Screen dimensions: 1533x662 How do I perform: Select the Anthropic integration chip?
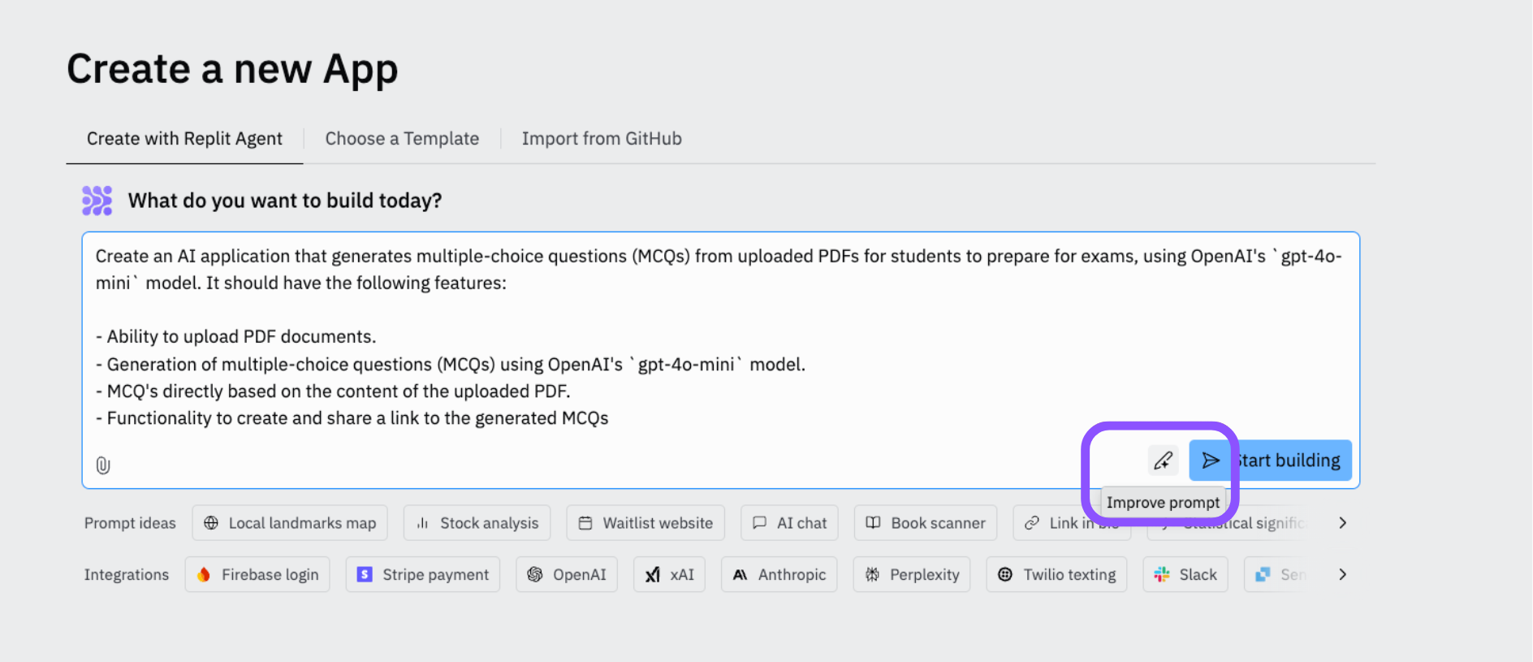779,574
